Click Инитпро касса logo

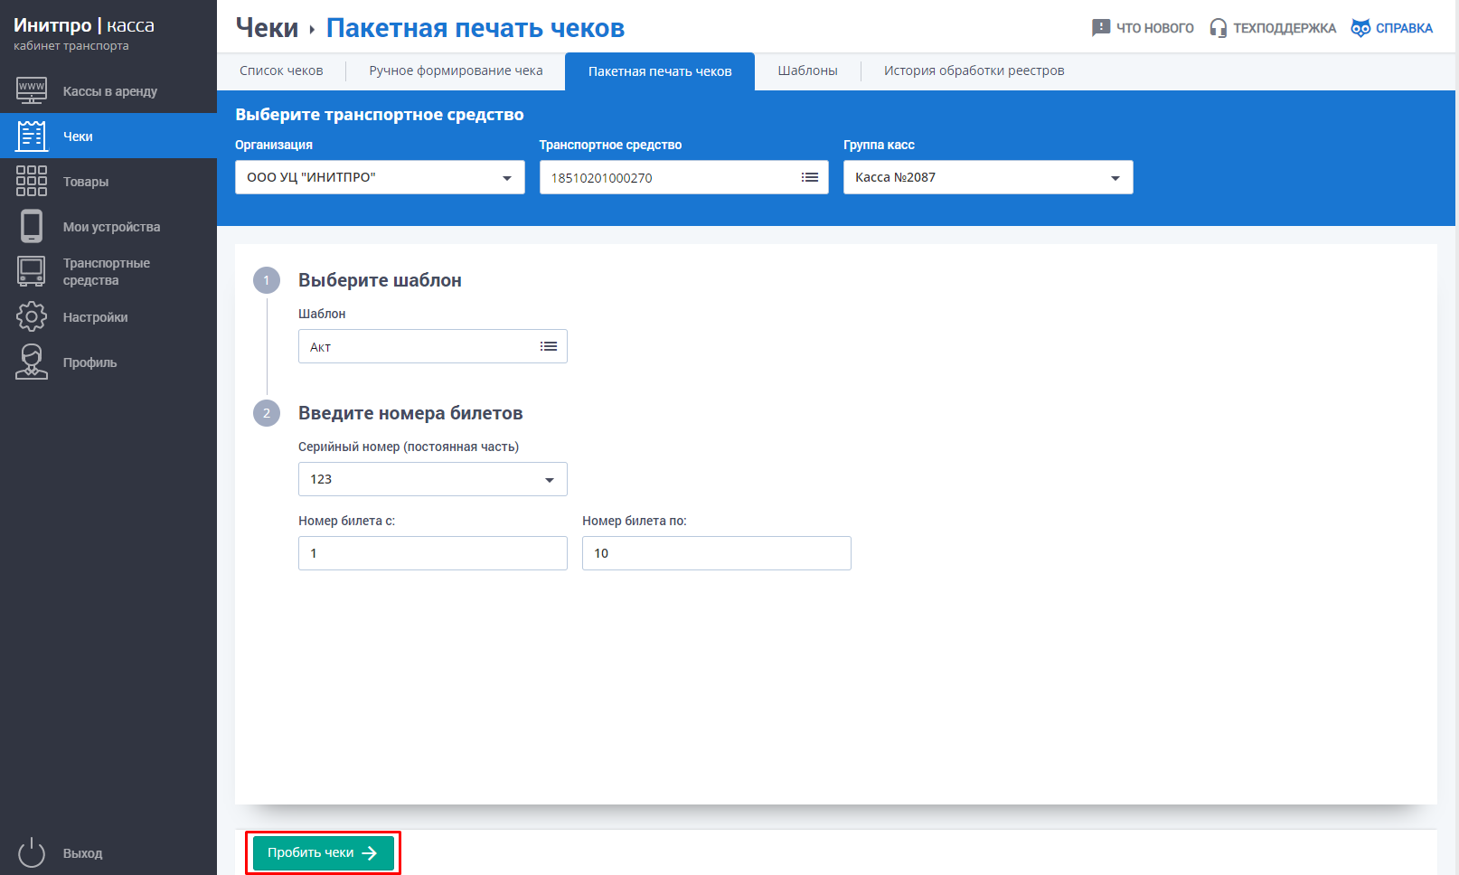pyautogui.click(x=84, y=25)
